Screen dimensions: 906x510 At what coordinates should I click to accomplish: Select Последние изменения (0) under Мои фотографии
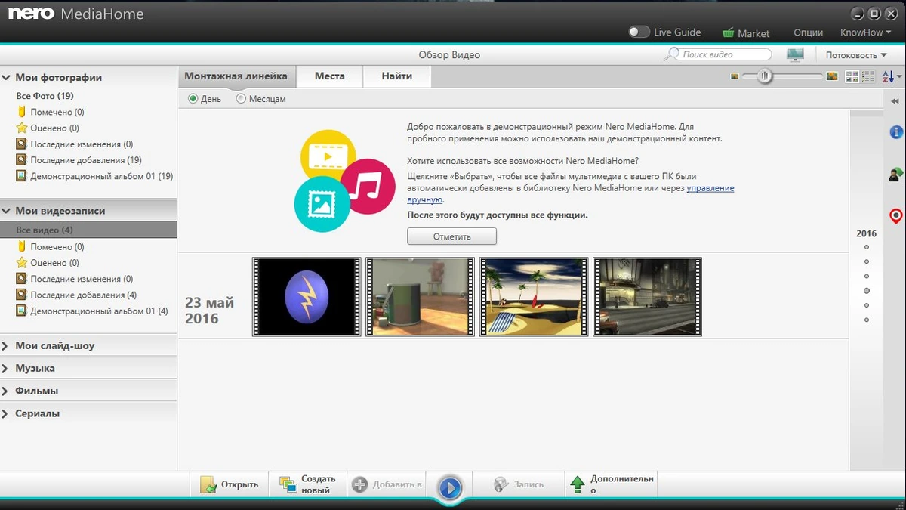[x=75, y=144]
